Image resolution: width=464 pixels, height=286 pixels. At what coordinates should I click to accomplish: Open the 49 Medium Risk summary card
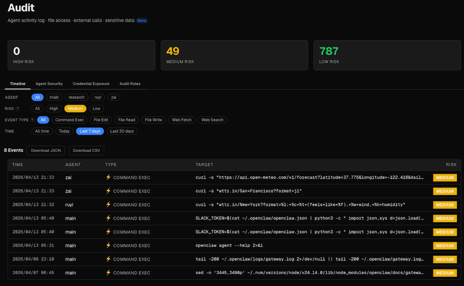click(234, 55)
